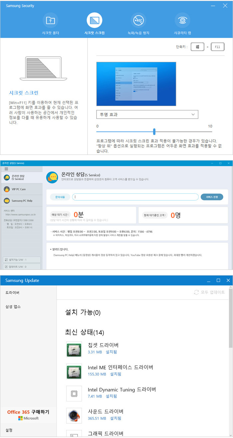Viewport: 233px width, 438px height.
Task: Click the 문의내용 label button
Action: pyautogui.click(x=60, y=197)
